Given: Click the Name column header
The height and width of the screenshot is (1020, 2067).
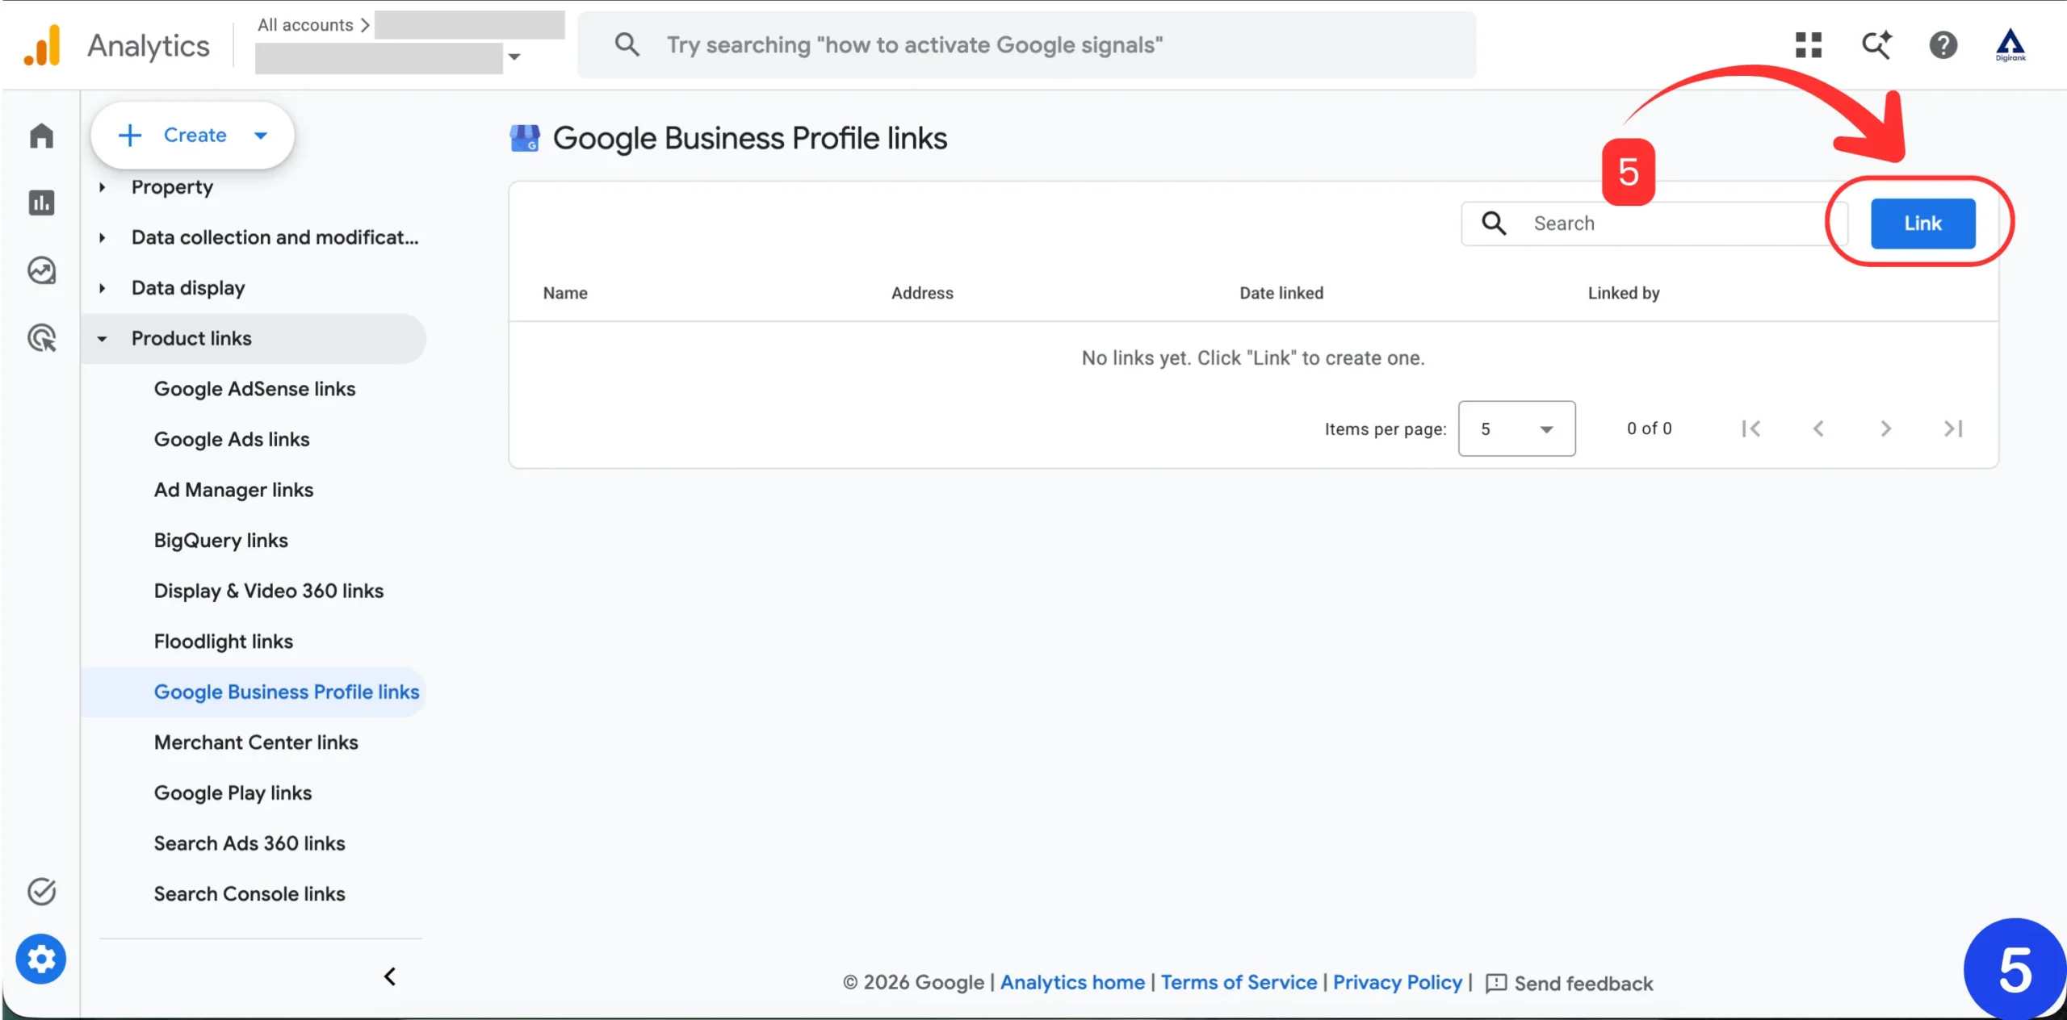Looking at the screenshot, I should pyautogui.click(x=565, y=293).
